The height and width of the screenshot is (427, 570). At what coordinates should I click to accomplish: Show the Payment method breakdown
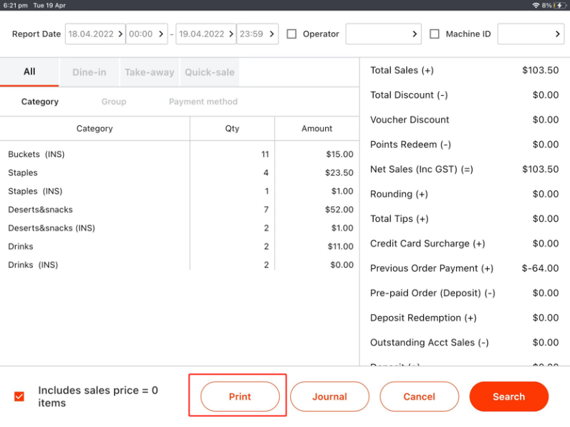(x=203, y=101)
